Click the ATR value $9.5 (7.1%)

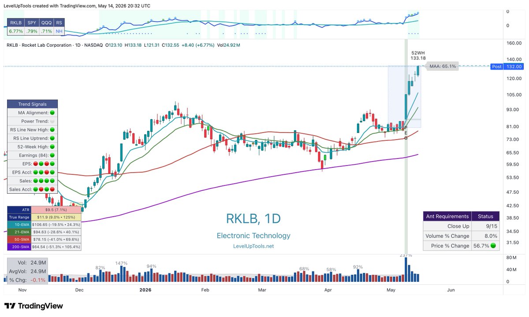click(x=56, y=210)
